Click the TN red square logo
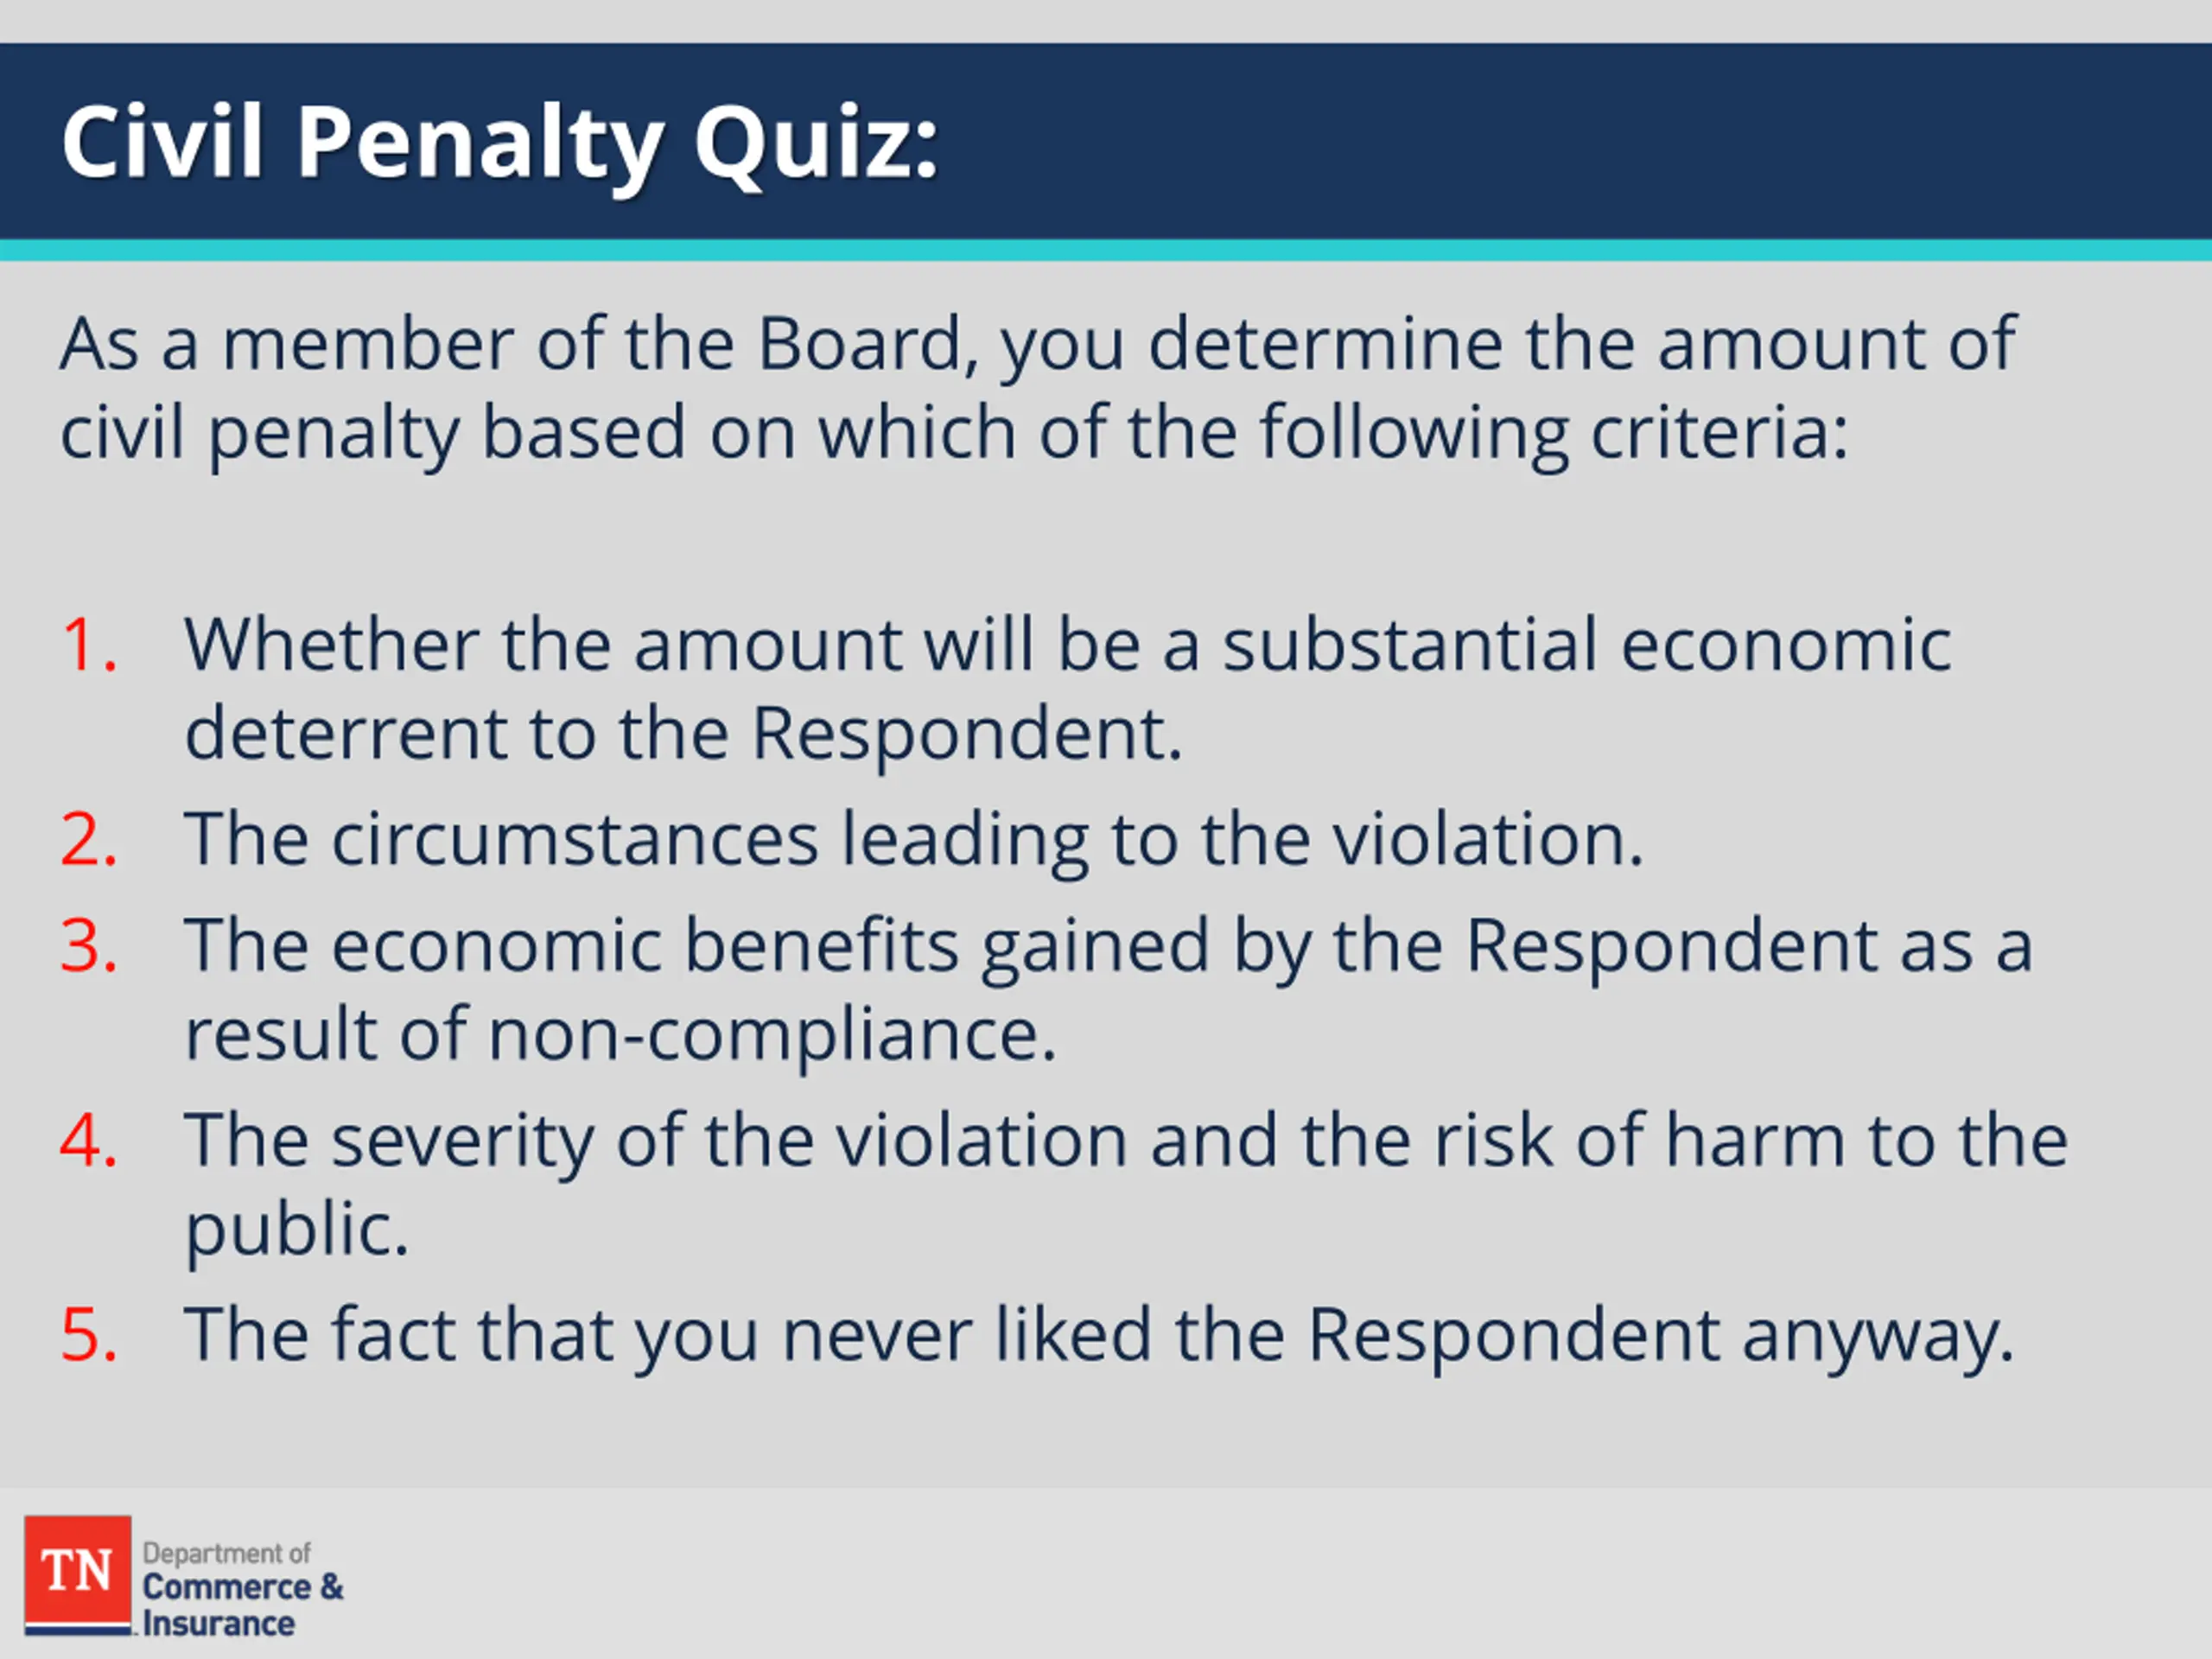2212x1659 pixels. click(x=78, y=1574)
